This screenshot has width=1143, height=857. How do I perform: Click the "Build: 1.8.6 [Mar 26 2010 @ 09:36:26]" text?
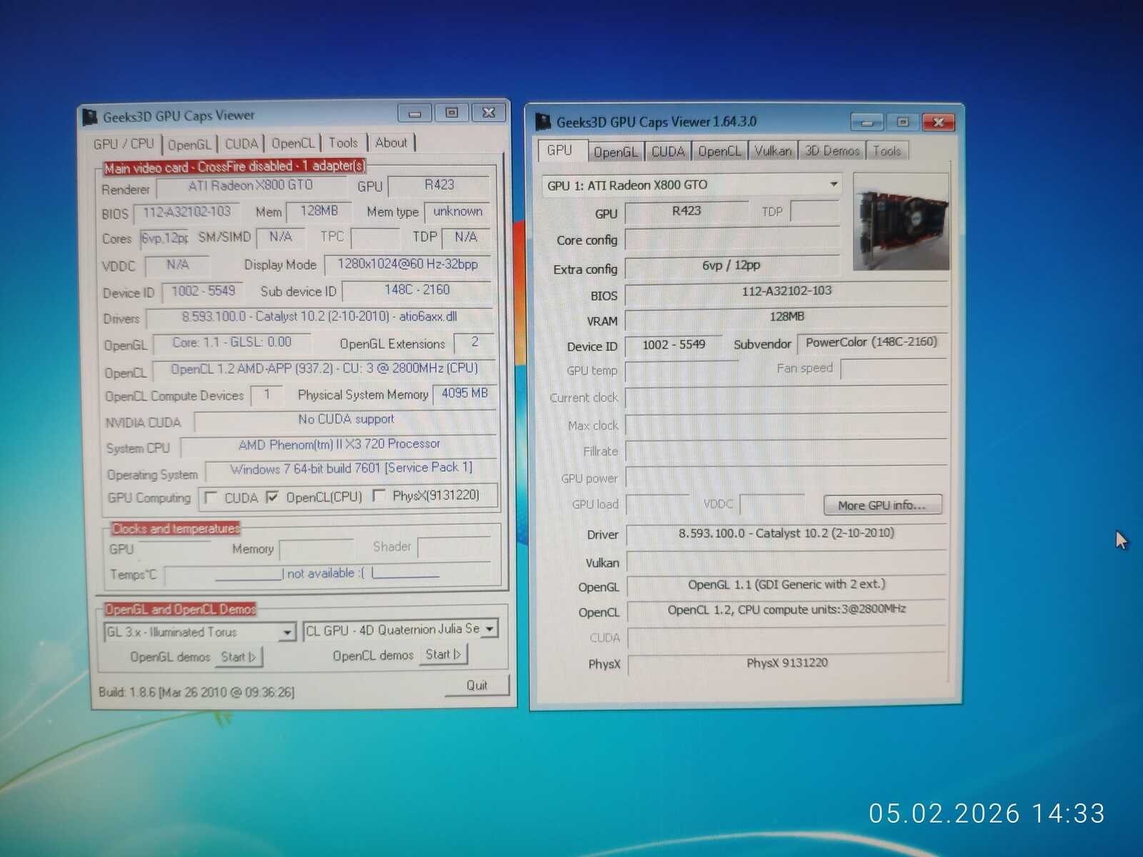(x=196, y=692)
